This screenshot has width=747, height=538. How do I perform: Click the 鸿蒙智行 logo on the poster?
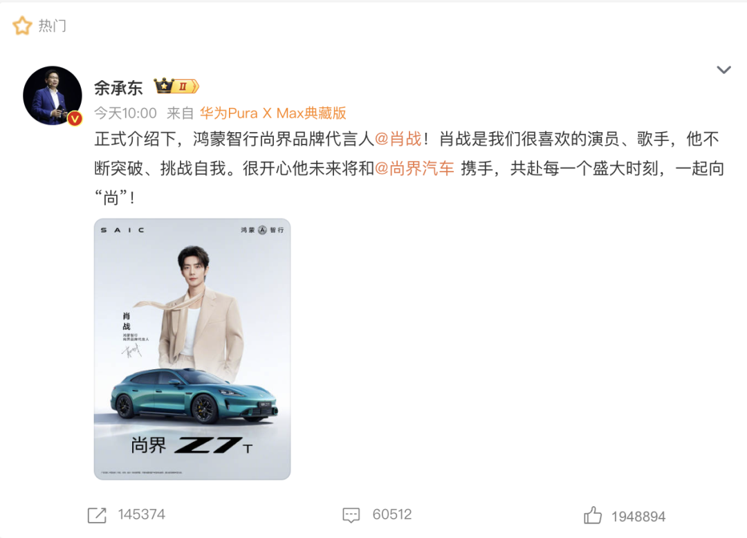click(263, 230)
